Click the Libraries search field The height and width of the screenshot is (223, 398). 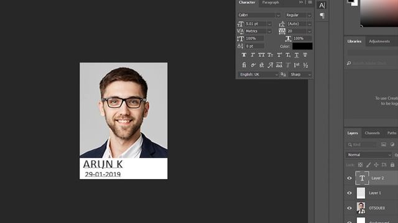pos(372,63)
